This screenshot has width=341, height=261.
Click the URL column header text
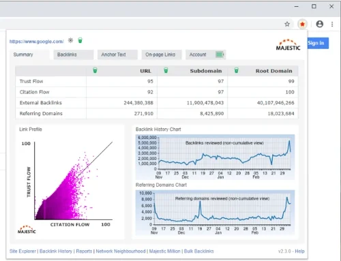145,71
